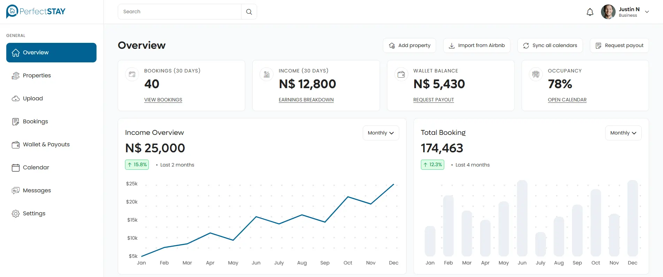663x277 pixels.
Task: Expand the Justin N account menu chevron
Action: point(647,12)
